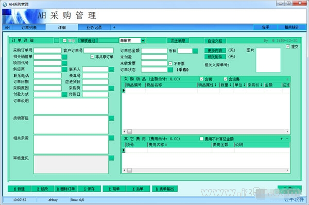309x205 pixels.
Task: Click scrollbar thumb of 采购物品 grid
Action: tap(129, 131)
